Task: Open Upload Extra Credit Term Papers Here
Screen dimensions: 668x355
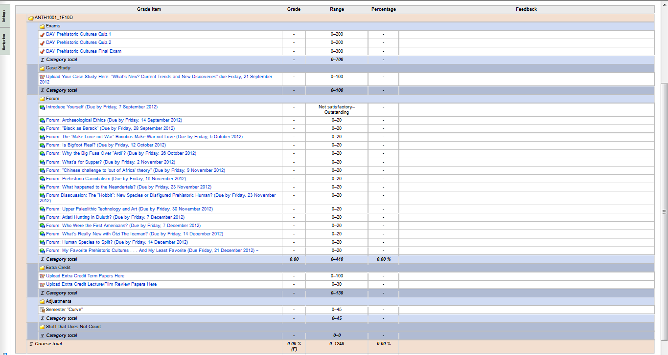Action: click(85, 276)
